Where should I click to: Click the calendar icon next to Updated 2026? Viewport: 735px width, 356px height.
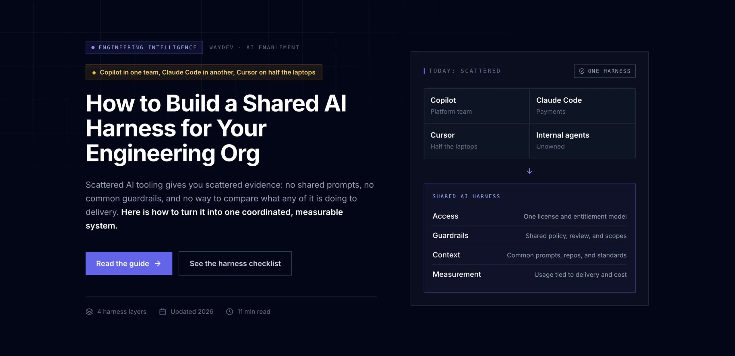[x=163, y=312]
